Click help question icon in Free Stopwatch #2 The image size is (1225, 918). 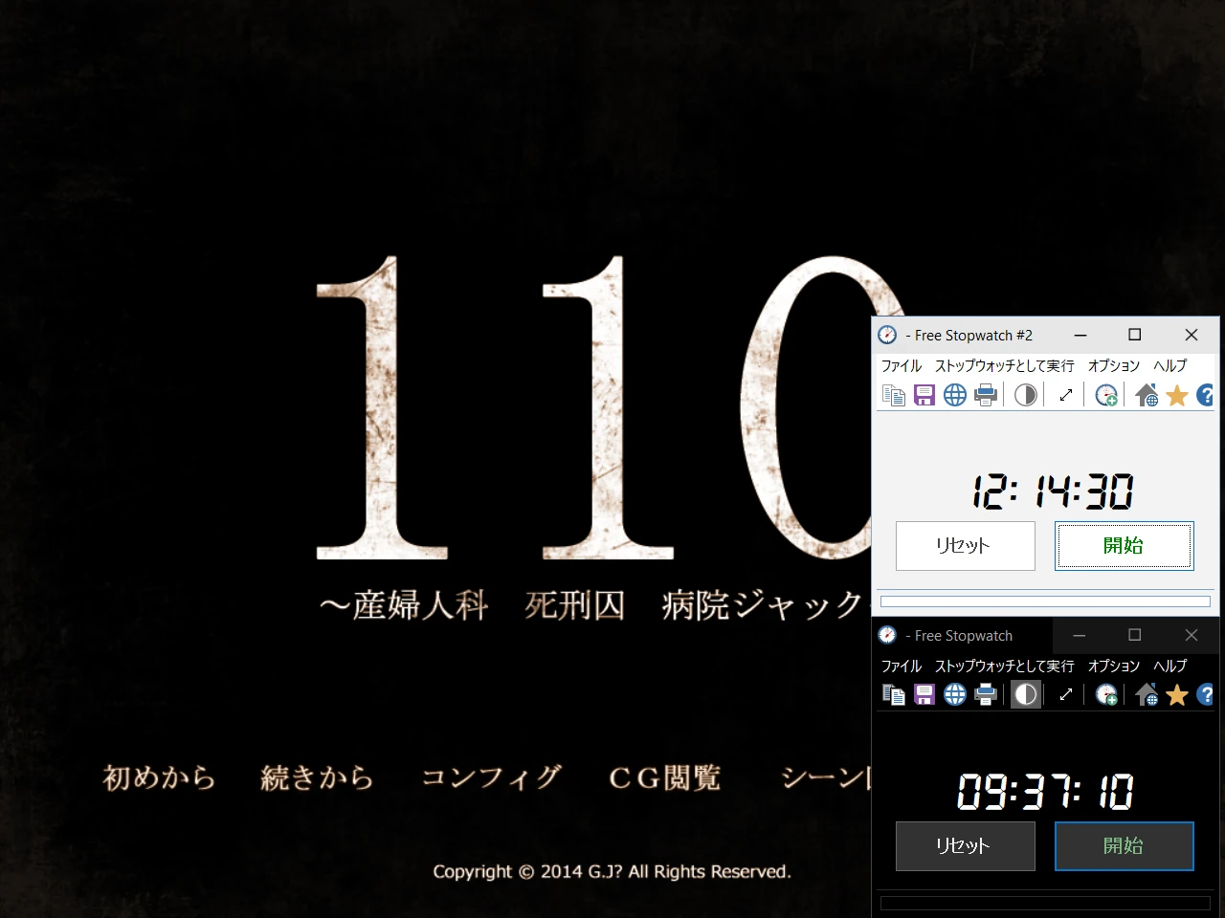coord(1206,395)
